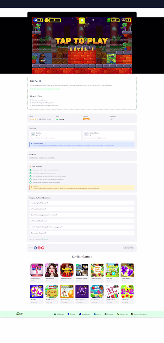Tap the 'Tap to Play' game screen

coord(82,45)
